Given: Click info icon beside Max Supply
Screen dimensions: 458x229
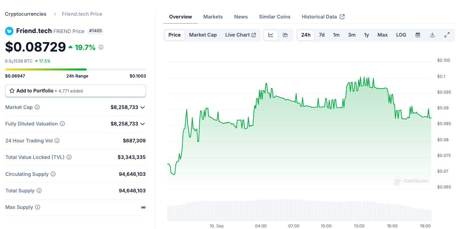Looking at the screenshot, I should click(x=38, y=207).
